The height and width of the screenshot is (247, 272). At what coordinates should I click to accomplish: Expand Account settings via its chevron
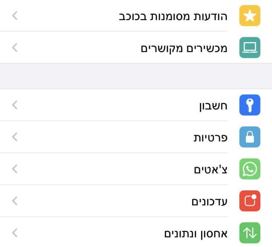pos(15,105)
